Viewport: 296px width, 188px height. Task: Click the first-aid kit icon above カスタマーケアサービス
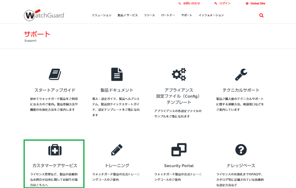point(55,150)
